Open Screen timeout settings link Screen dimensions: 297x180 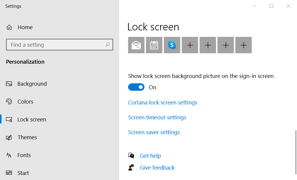(x=157, y=118)
